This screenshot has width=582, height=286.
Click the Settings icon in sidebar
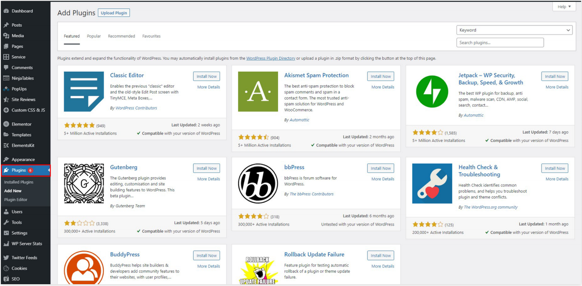click(x=6, y=233)
